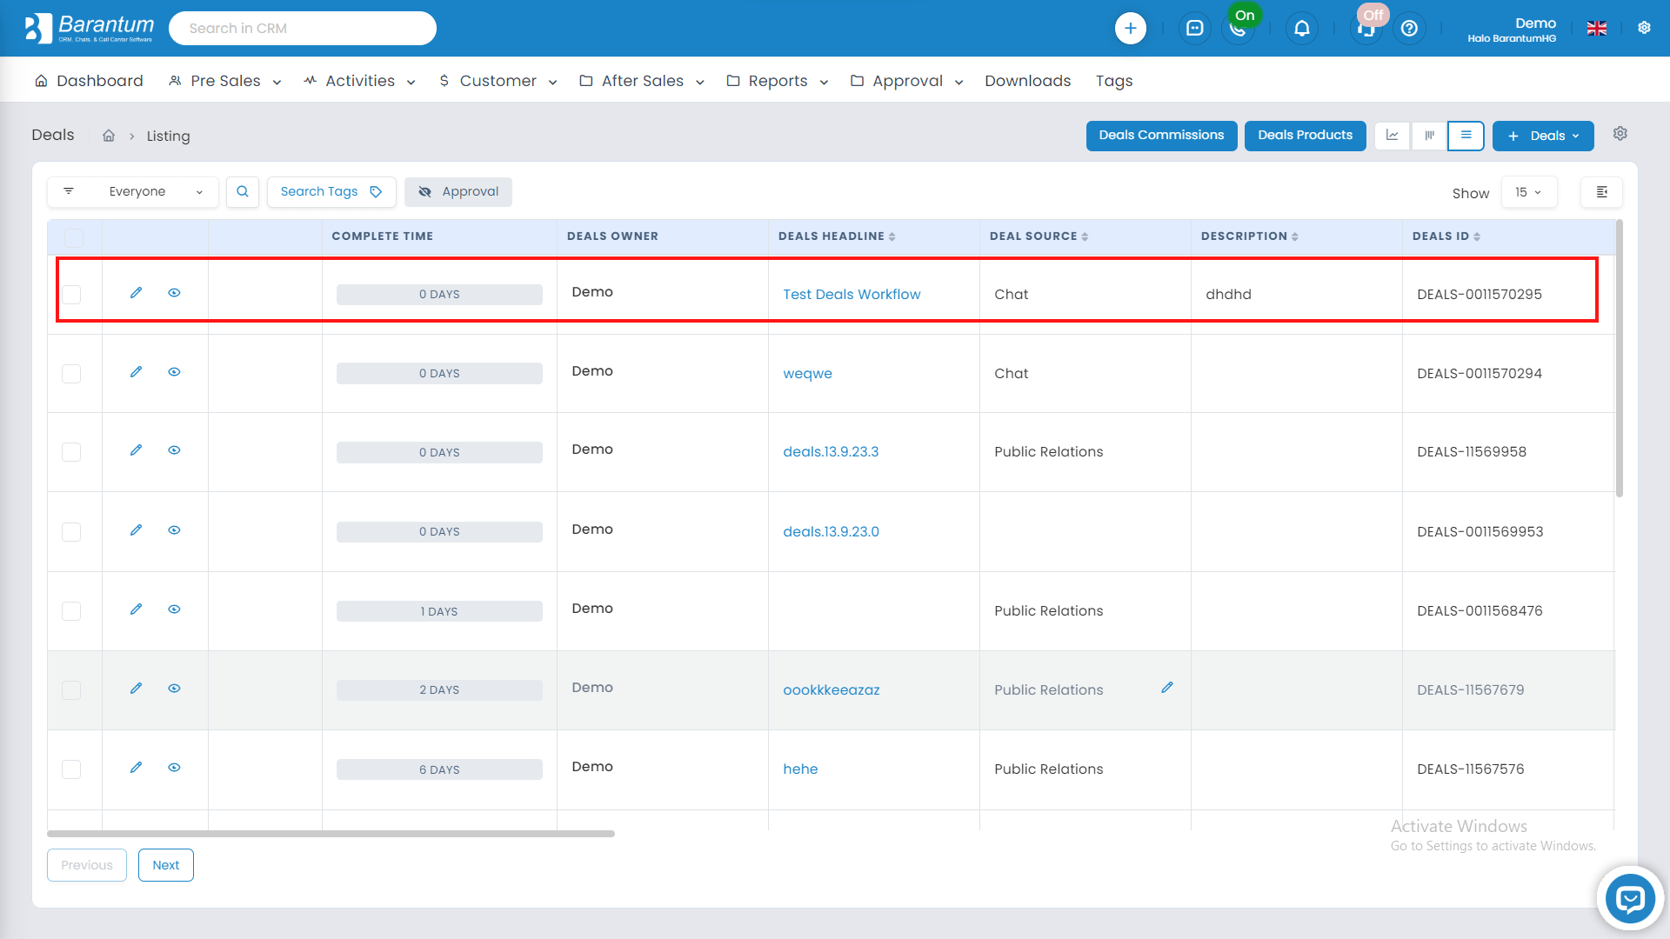Screen dimensions: 1670x939
Task: Tick the hehe deal row checkbox
Action: pyautogui.click(x=71, y=769)
